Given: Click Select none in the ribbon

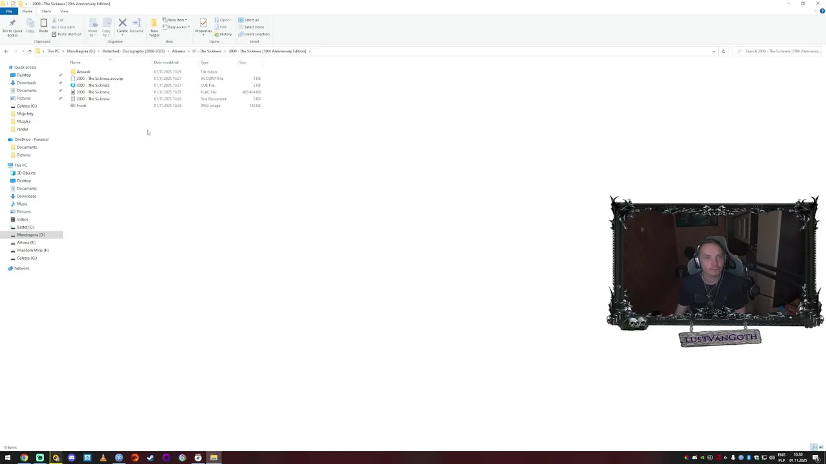Looking at the screenshot, I should [251, 27].
